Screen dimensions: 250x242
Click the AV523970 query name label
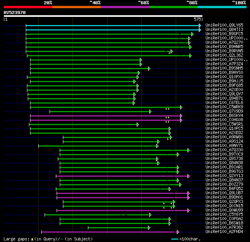(15, 13)
